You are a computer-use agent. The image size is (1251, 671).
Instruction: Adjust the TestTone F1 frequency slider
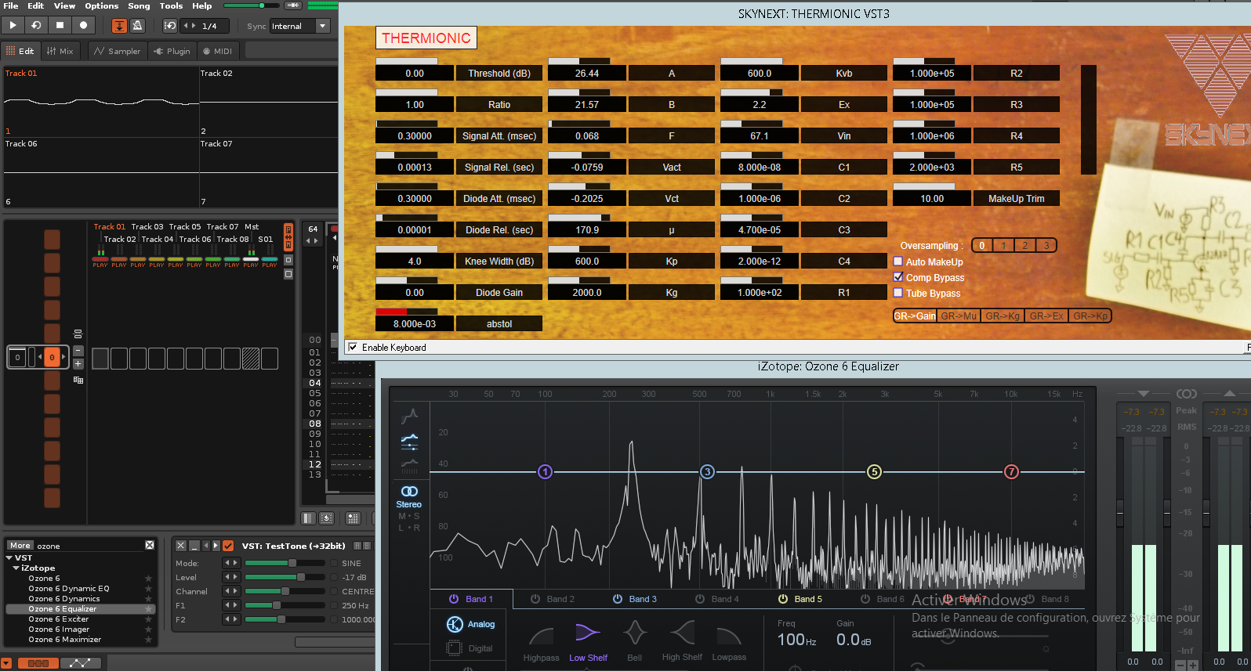click(x=285, y=605)
